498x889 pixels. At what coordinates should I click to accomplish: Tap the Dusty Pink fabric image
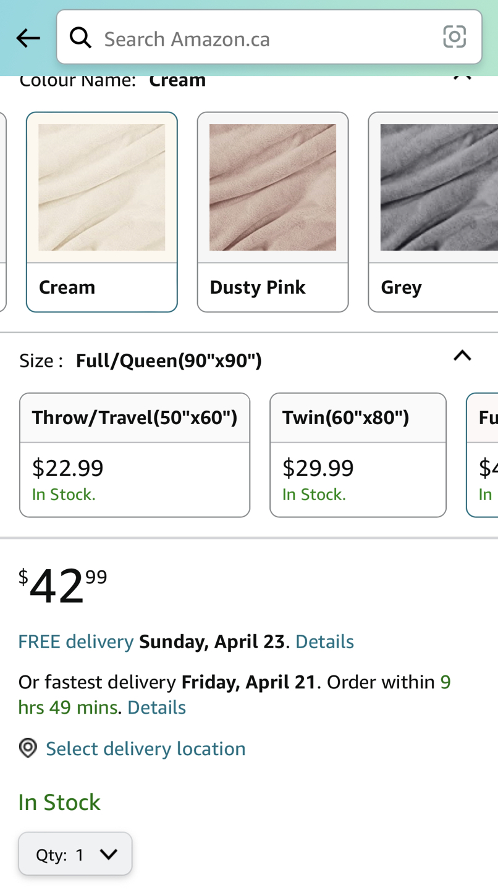tap(272, 187)
